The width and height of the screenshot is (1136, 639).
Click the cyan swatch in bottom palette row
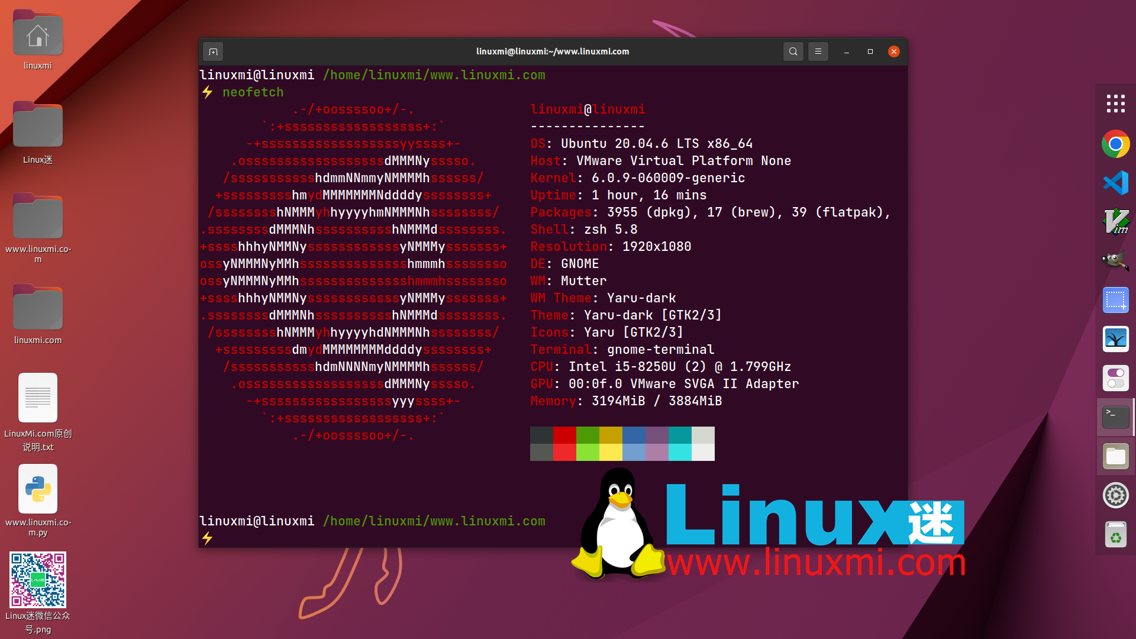[680, 452]
